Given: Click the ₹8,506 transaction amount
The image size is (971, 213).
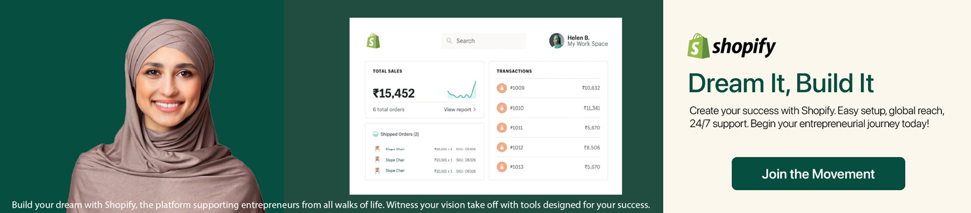Looking at the screenshot, I should tap(592, 147).
